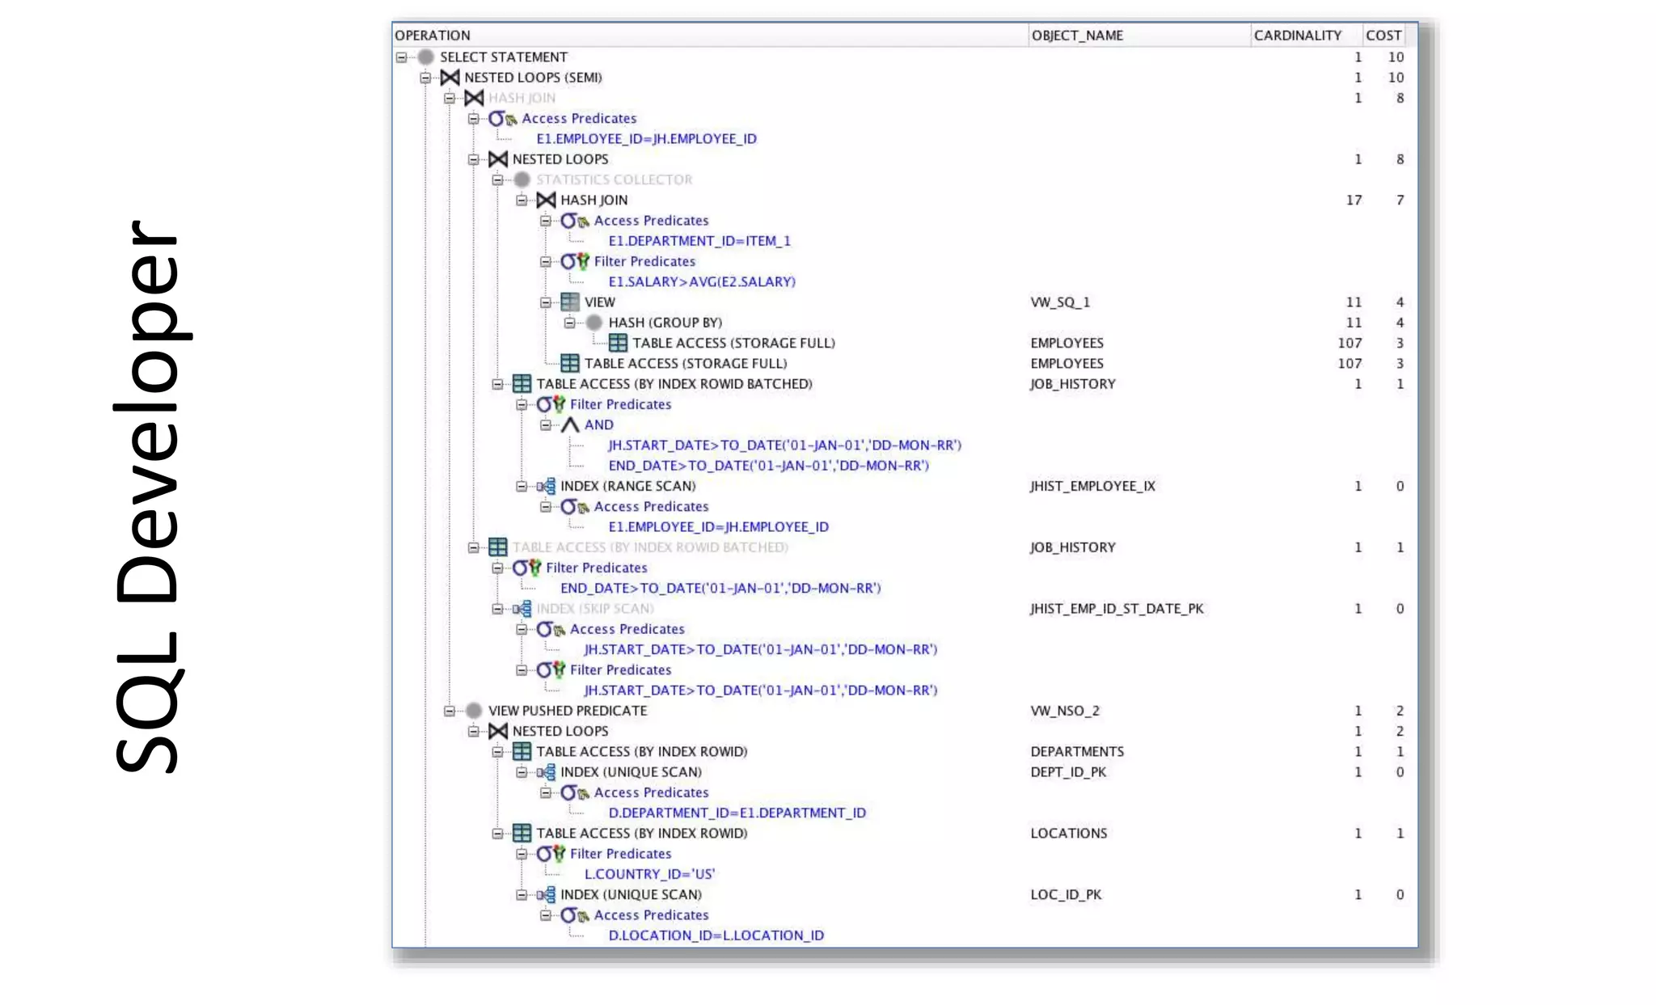
Task: Select JH.START_DATE predicate under AND
Action: [x=784, y=445]
